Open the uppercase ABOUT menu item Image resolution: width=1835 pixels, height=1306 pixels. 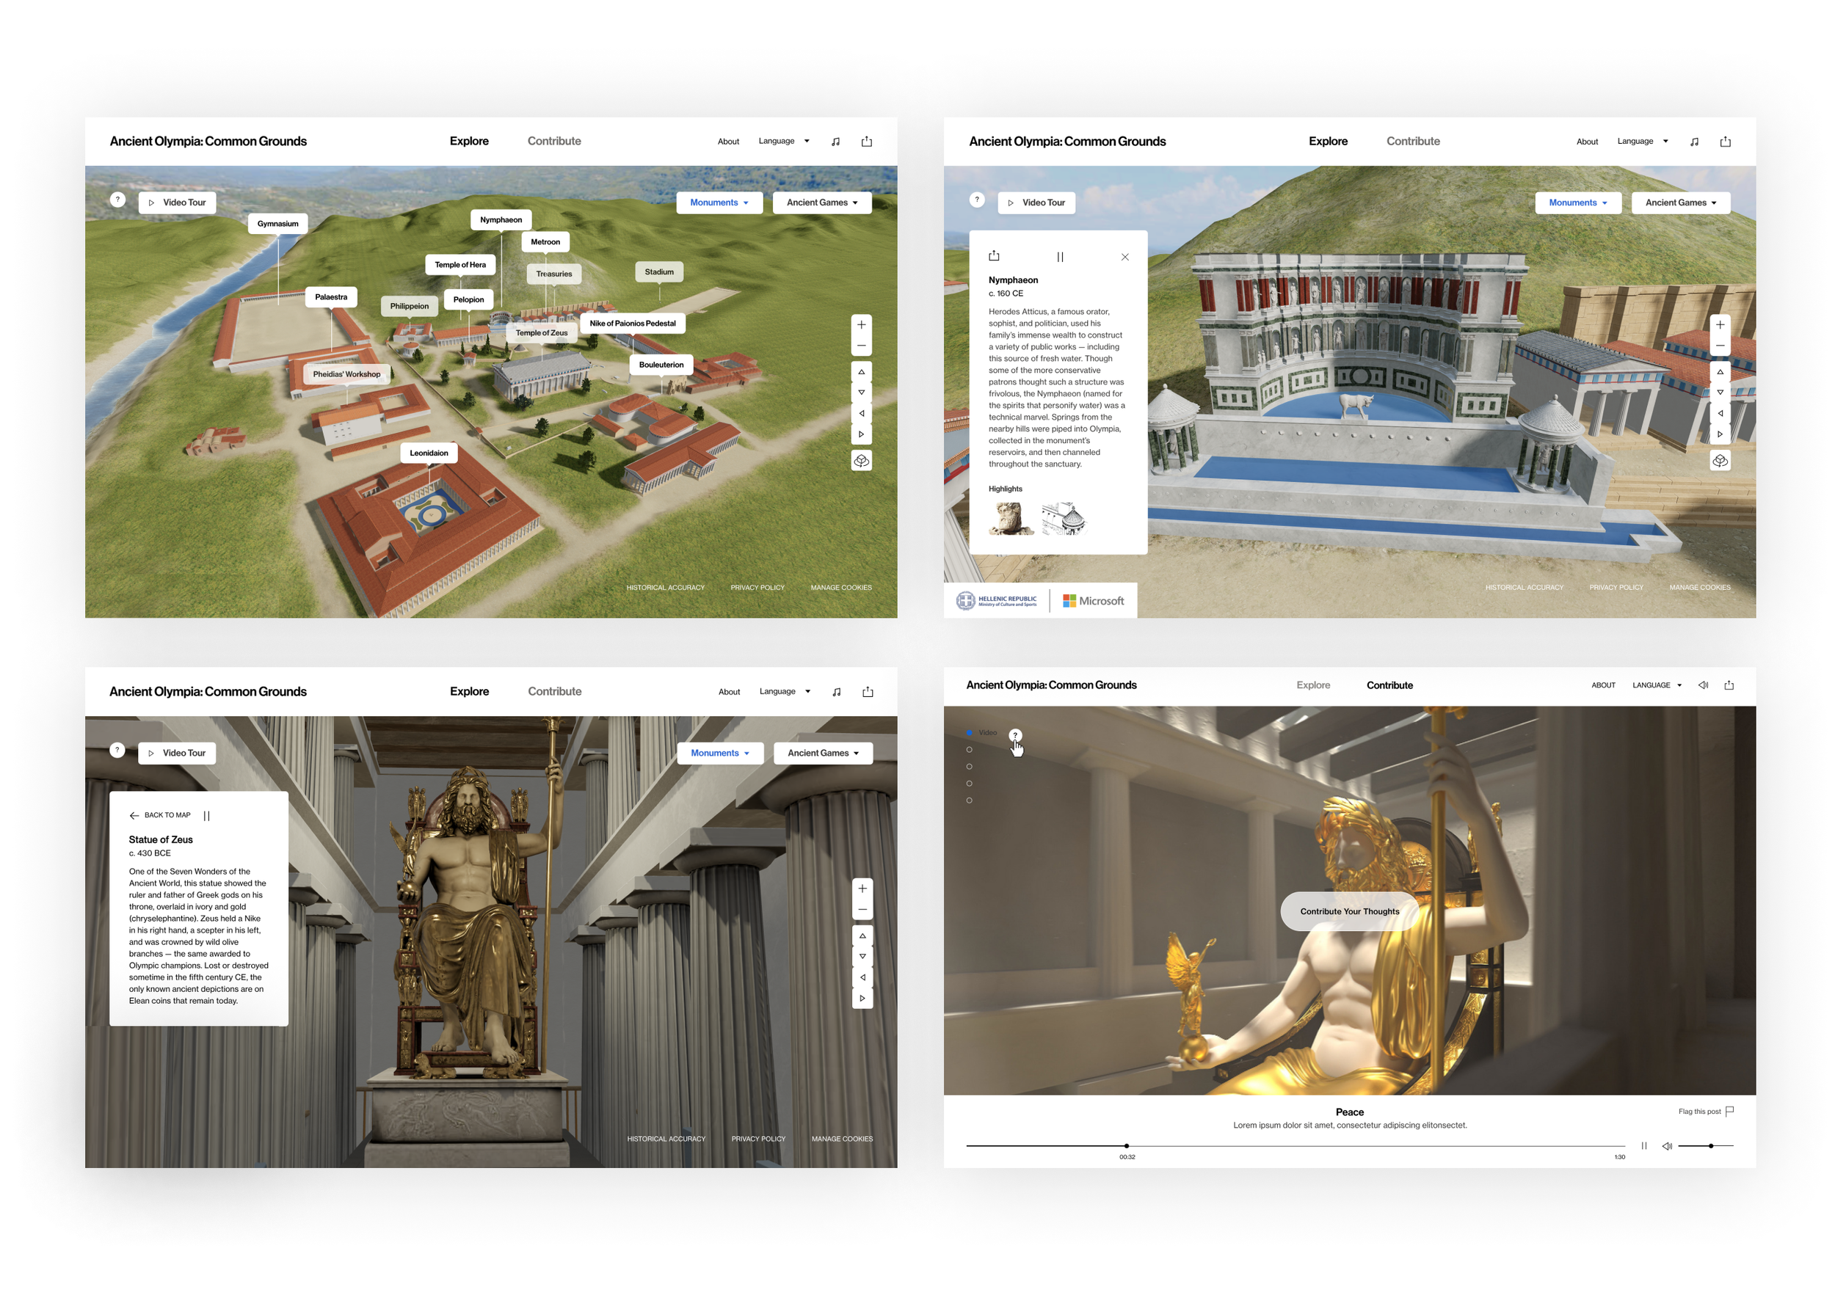(x=1602, y=685)
